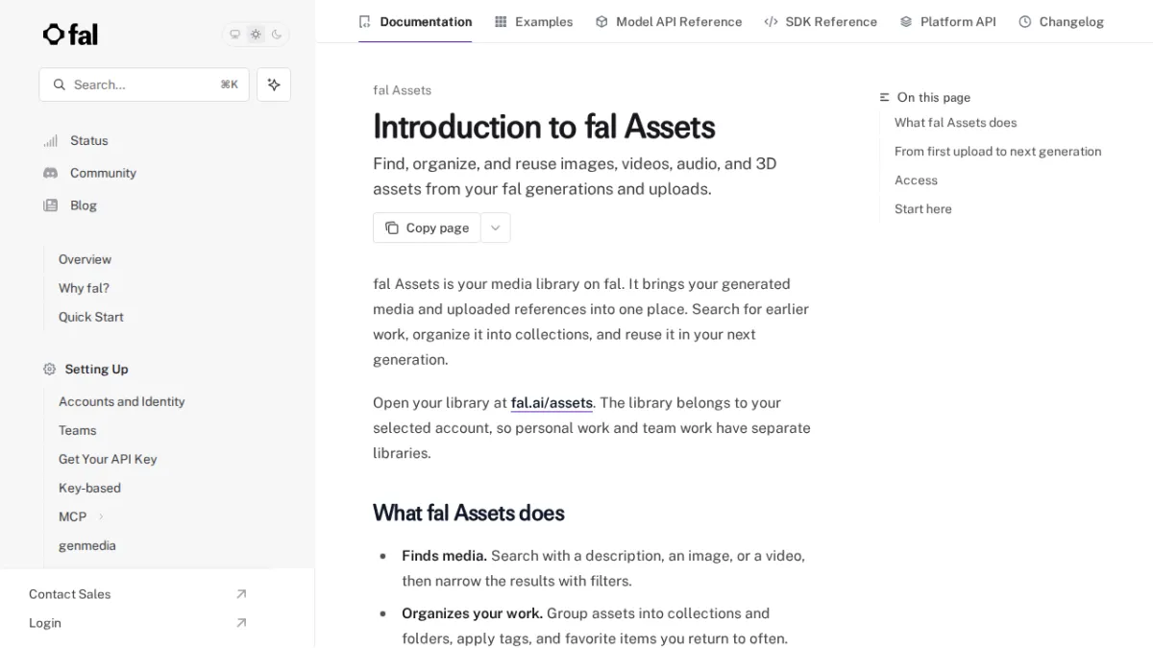Click the Contact Sales external arrow icon
This screenshot has height=648, width=1153.
pyautogui.click(x=241, y=594)
